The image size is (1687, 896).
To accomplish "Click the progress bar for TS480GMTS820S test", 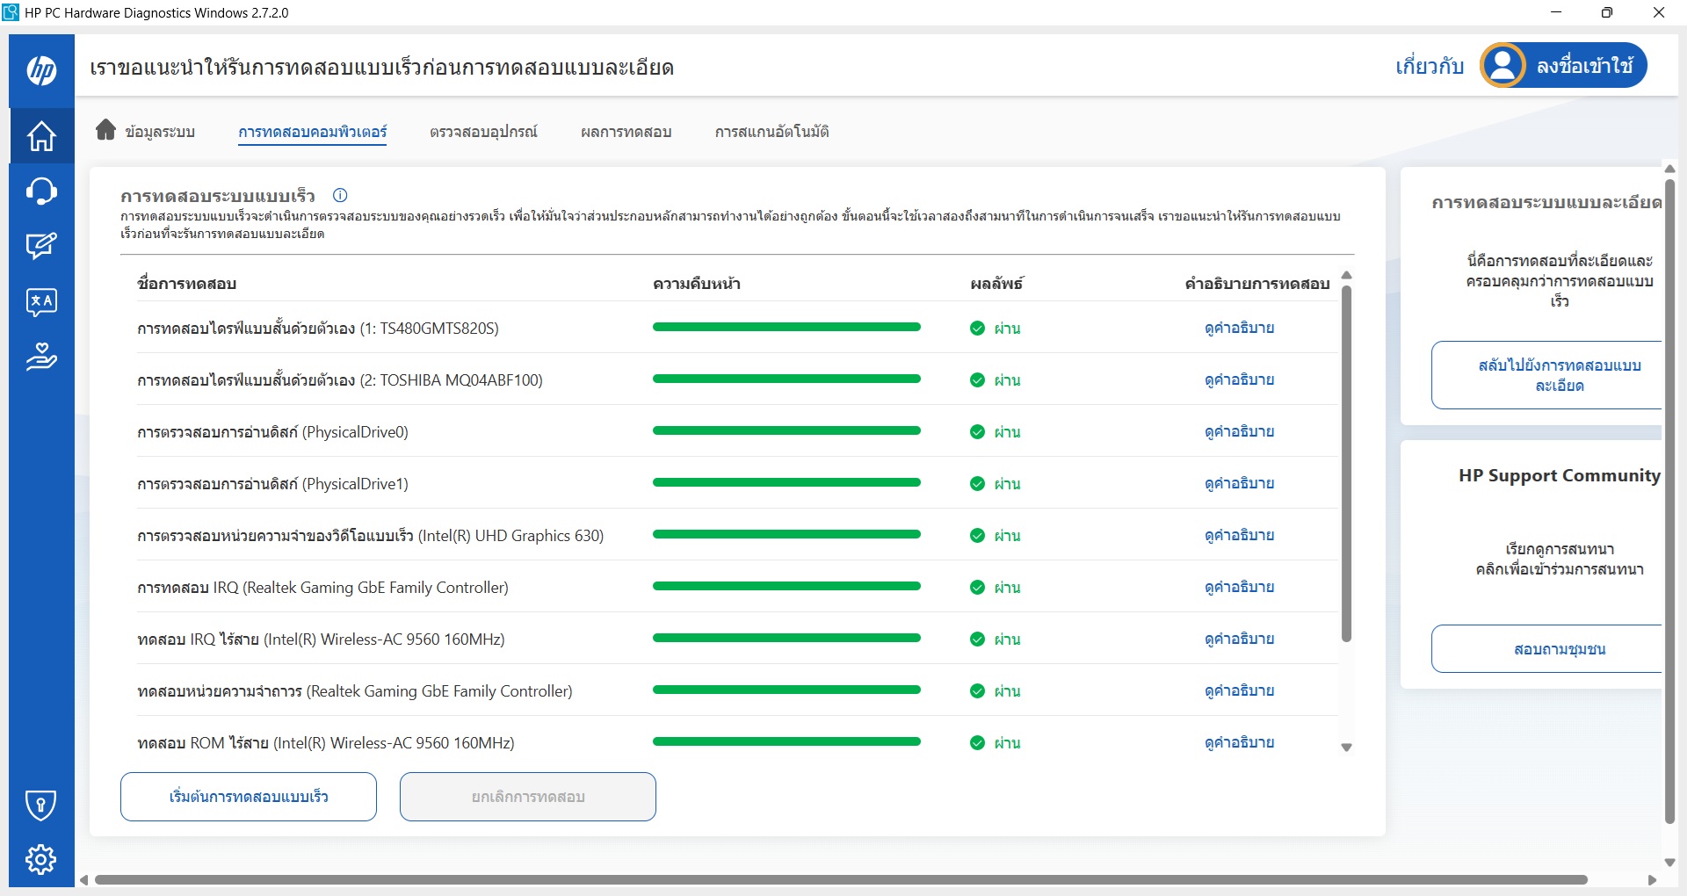I will tap(786, 327).
